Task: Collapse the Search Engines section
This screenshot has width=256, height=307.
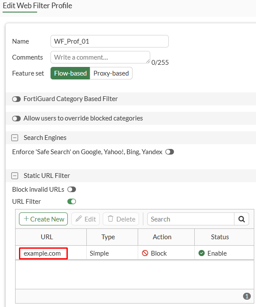Action: (x=15, y=138)
